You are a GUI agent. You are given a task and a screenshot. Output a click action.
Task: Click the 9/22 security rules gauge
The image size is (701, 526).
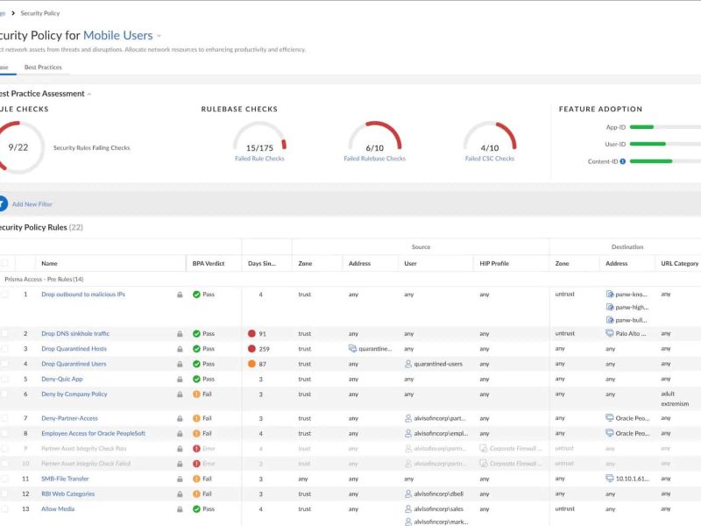click(x=18, y=147)
